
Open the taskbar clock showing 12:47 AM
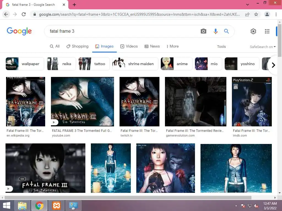pos(270,206)
